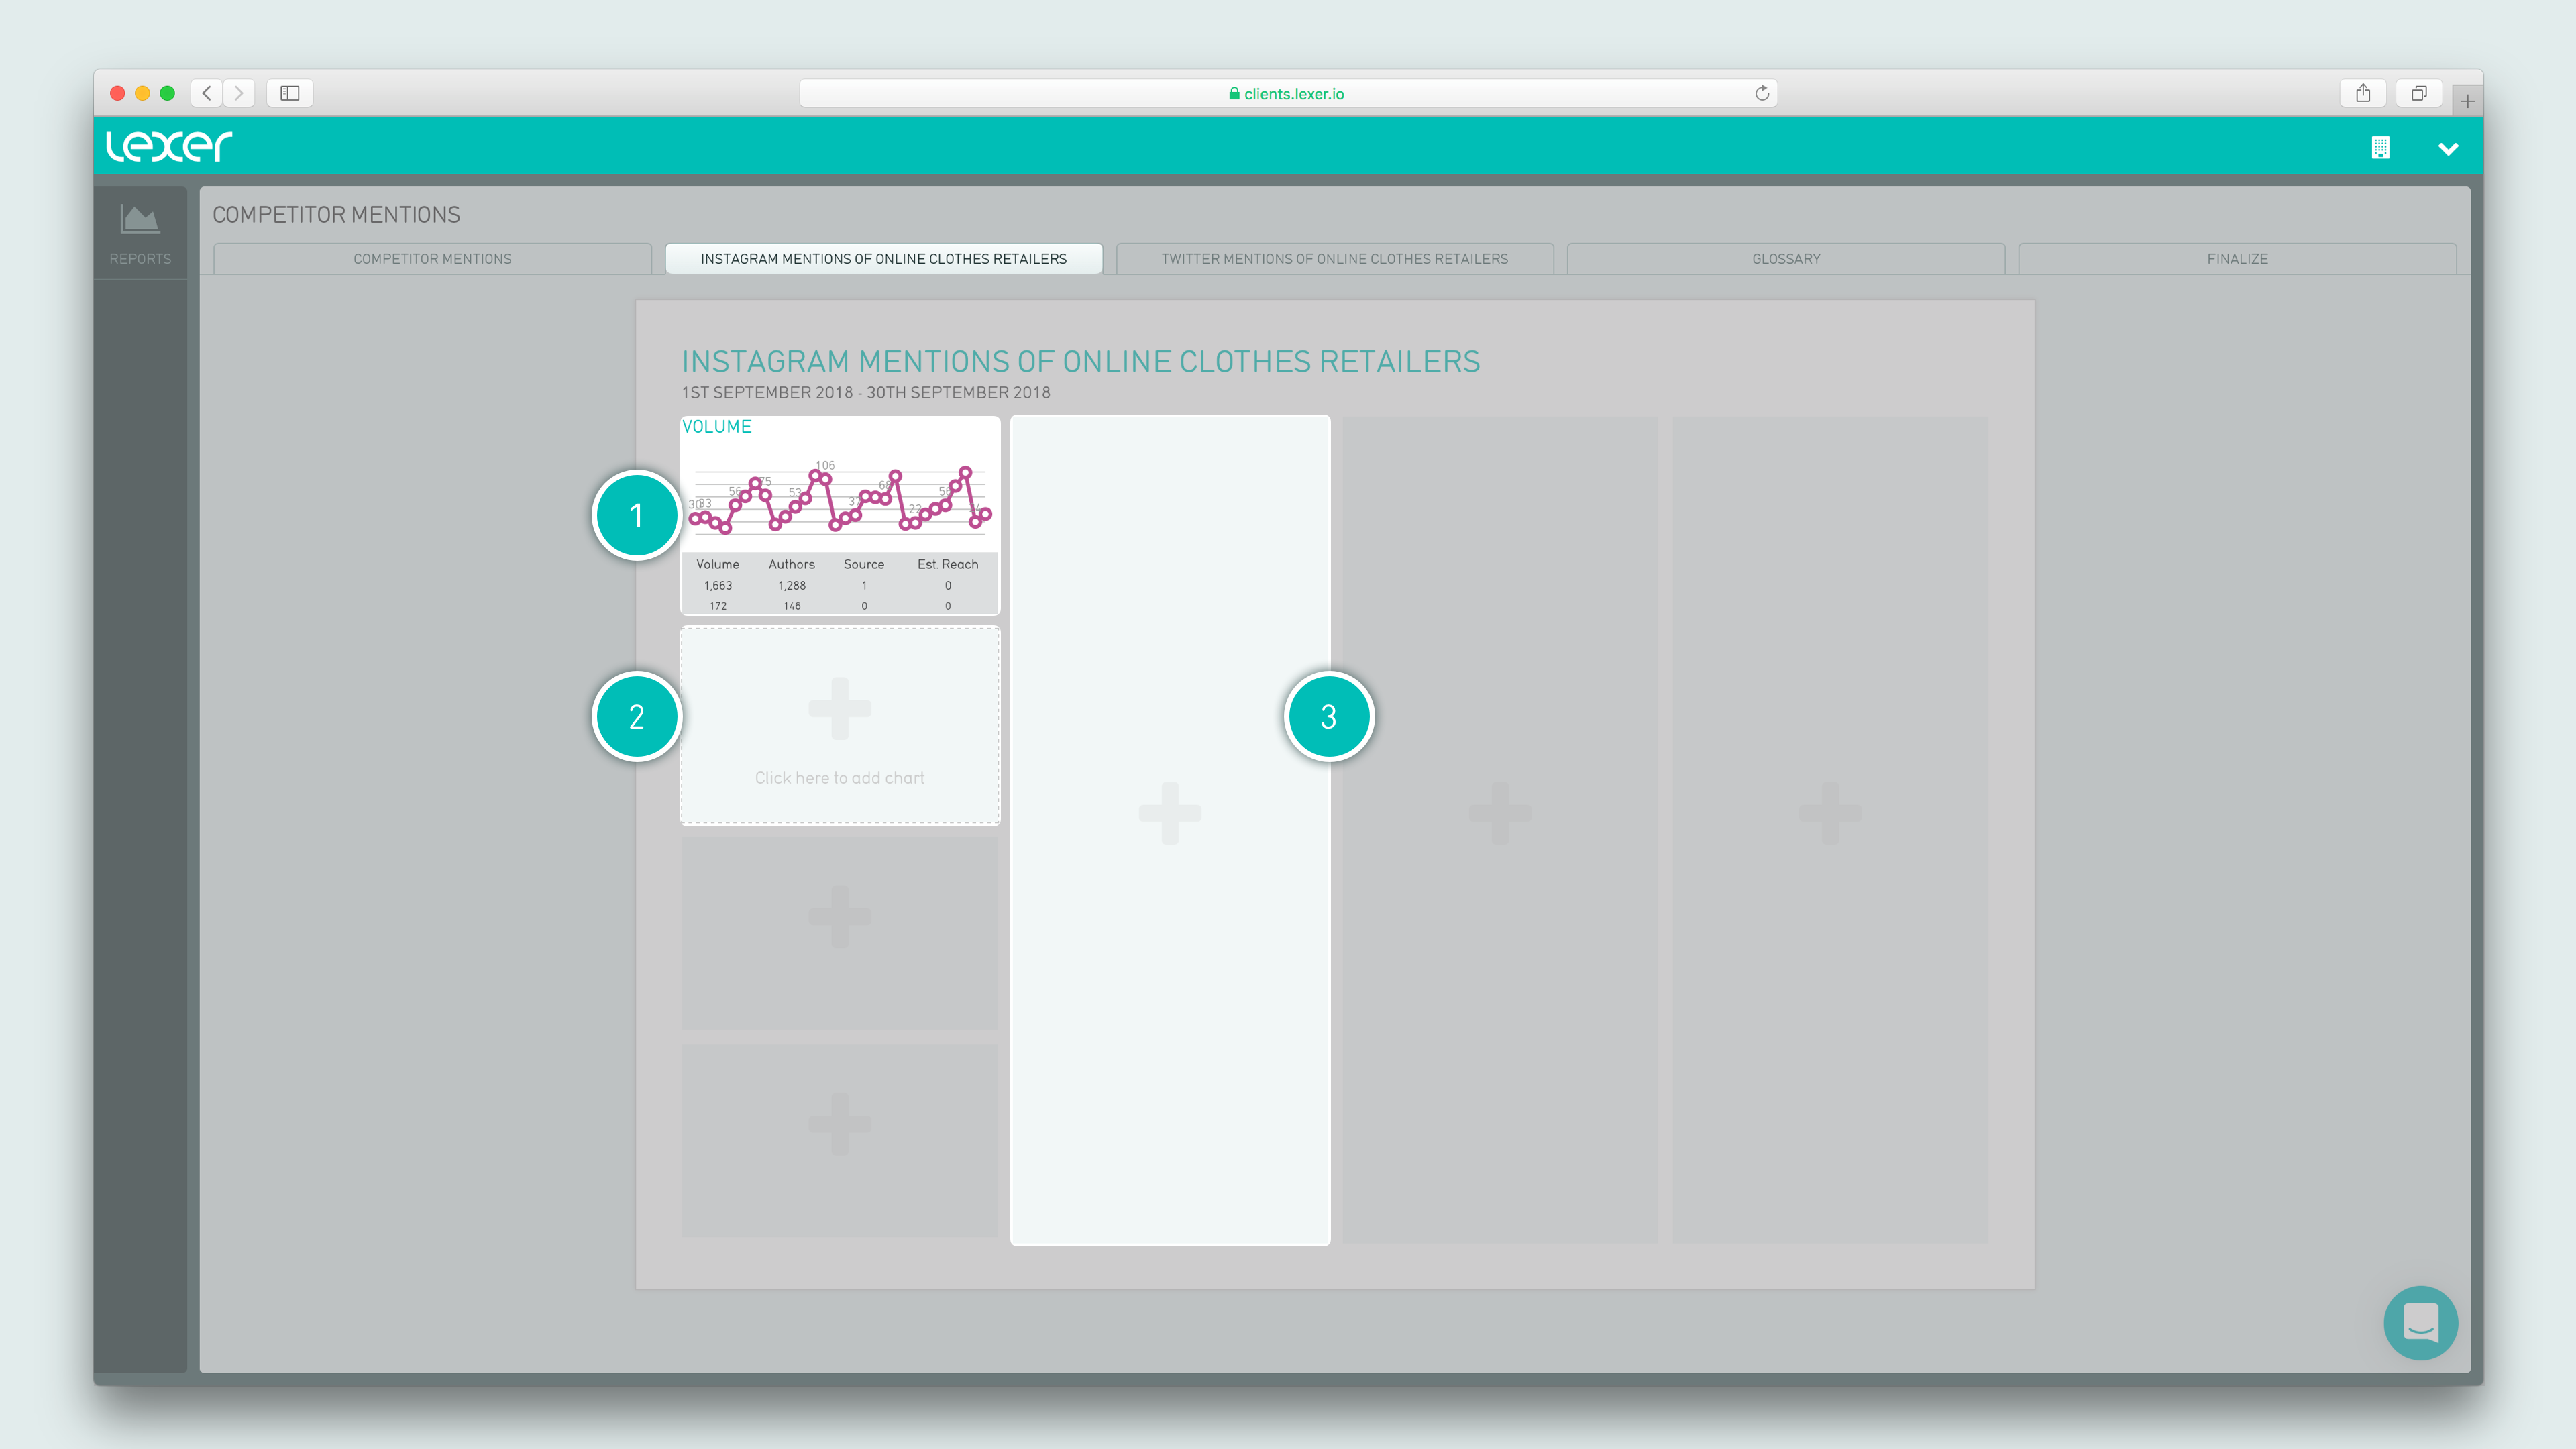Image resolution: width=2576 pixels, height=1449 pixels.
Task: Switch to the Competitor Mentions tab
Action: [x=432, y=258]
